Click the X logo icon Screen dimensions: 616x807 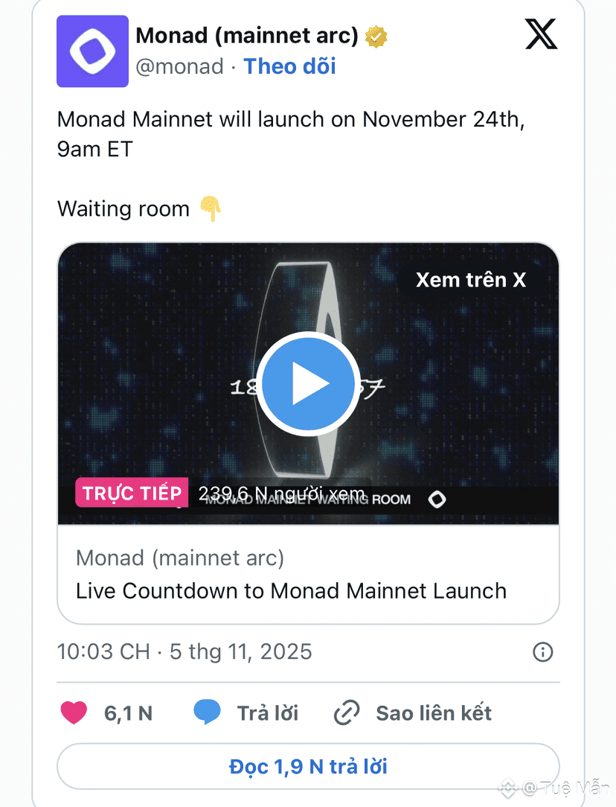(541, 35)
